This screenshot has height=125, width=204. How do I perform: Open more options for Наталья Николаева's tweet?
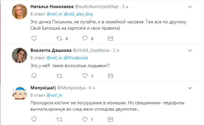(x=190, y=6)
